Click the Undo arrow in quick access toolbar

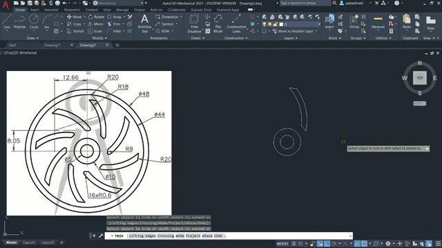(x=64, y=3)
